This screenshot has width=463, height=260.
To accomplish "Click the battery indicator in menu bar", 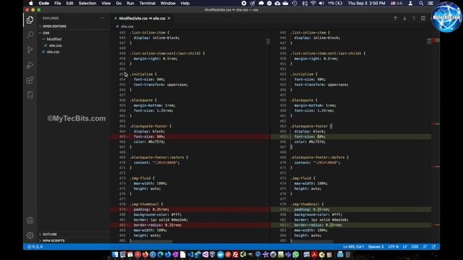I will click(x=335, y=3).
